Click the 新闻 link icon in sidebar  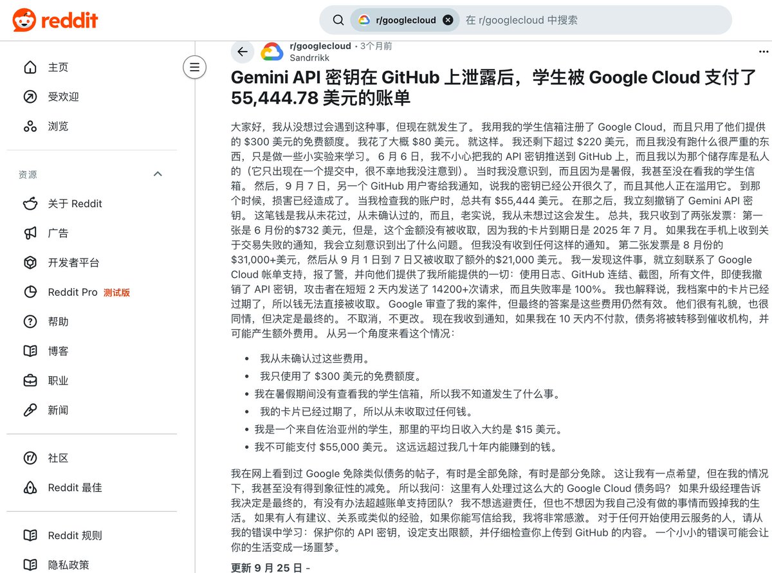29,410
